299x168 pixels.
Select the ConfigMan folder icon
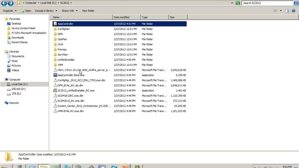(55, 29)
